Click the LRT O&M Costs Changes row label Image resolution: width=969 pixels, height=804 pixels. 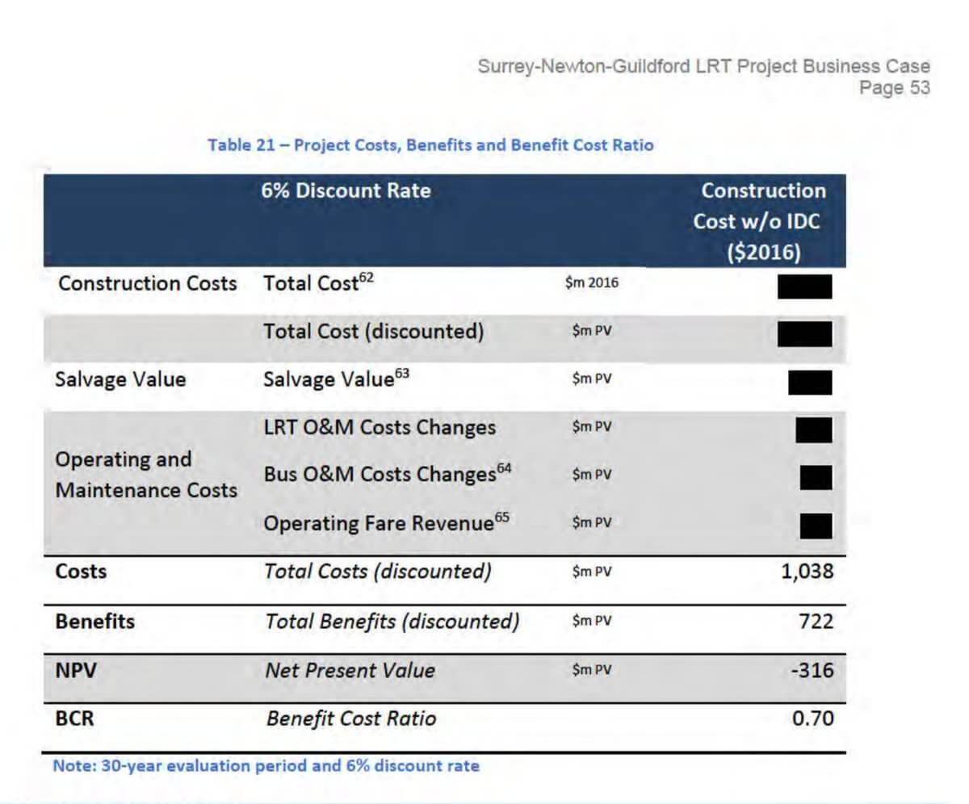pos(380,428)
